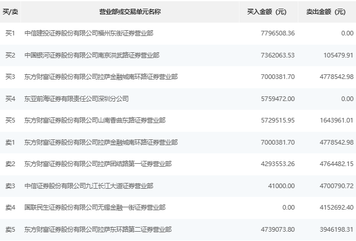Click buy amount 5759472.00
The width and height of the screenshot is (356, 241).
[x=278, y=99]
